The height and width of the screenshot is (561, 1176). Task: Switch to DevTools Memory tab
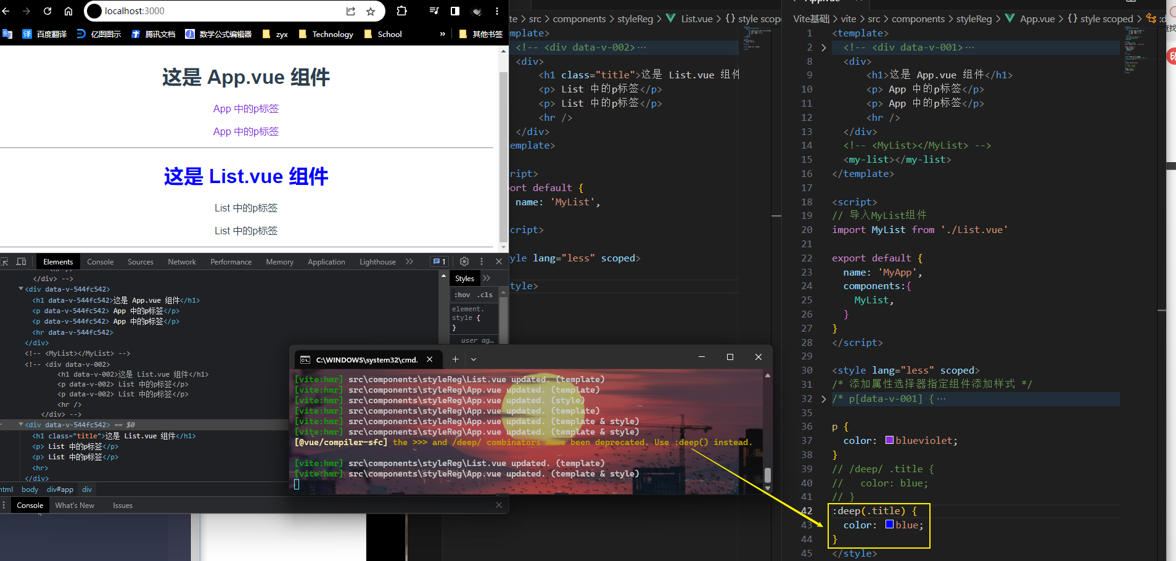pos(280,262)
